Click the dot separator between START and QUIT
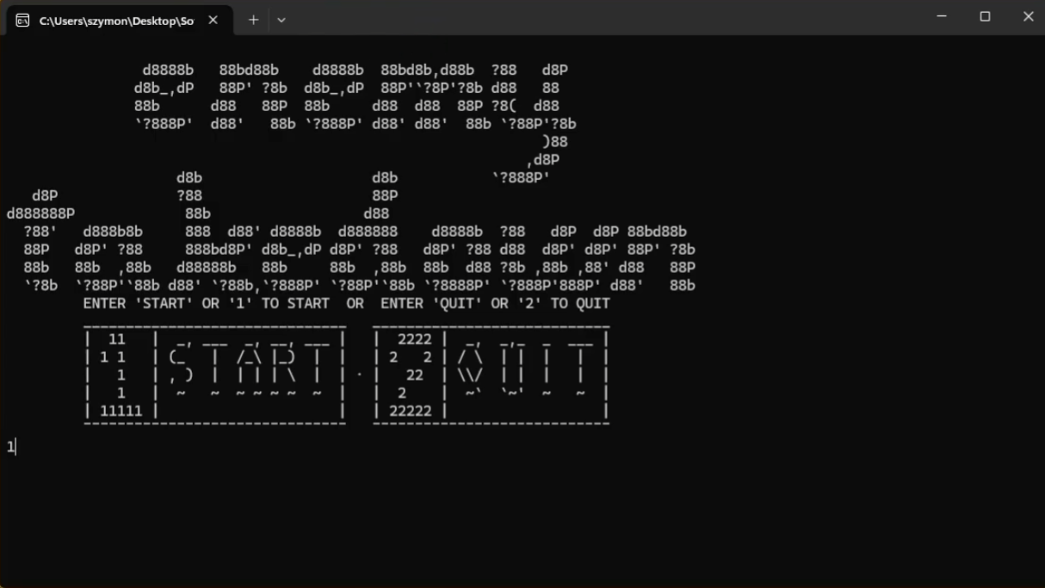The height and width of the screenshot is (588, 1045). (358, 374)
